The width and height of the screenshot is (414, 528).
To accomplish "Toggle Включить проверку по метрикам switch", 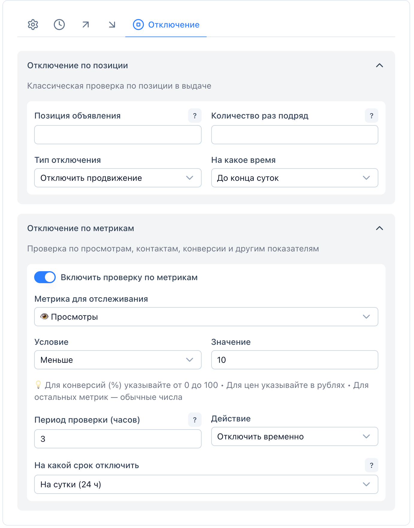I will 45,277.
